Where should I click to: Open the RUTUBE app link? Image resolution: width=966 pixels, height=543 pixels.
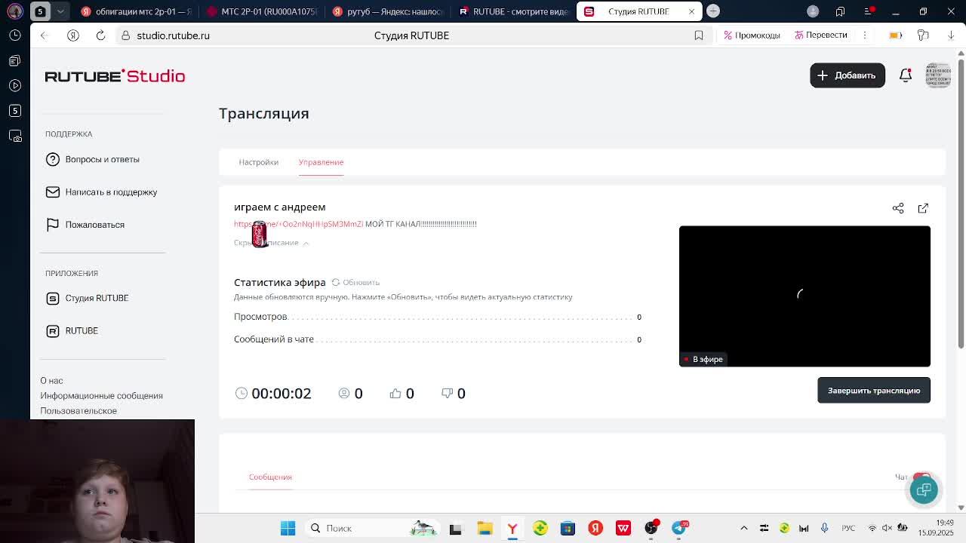click(x=72, y=330)
